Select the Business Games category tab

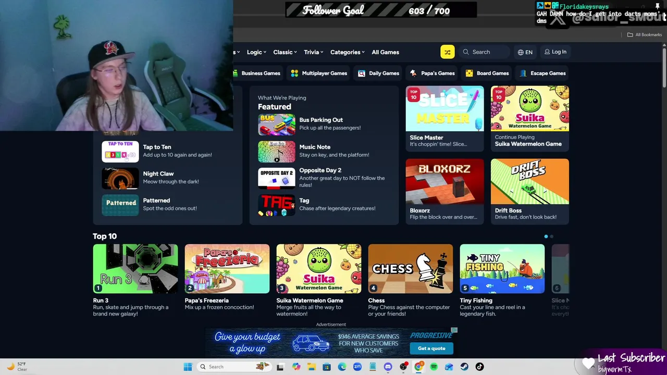pos(257,73)
